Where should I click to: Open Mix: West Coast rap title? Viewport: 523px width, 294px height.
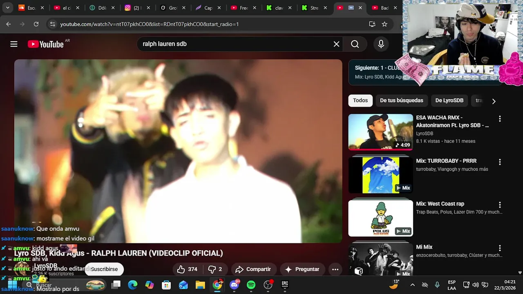click(440, 204)
